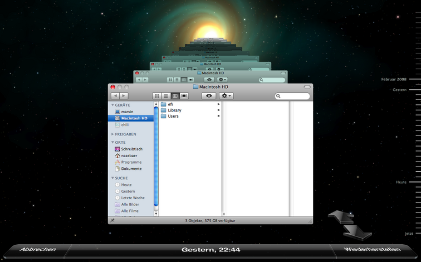Select the Library folder in column view
Image resolution: width=421 pixels, height=262 pixels.
point(174,110)
